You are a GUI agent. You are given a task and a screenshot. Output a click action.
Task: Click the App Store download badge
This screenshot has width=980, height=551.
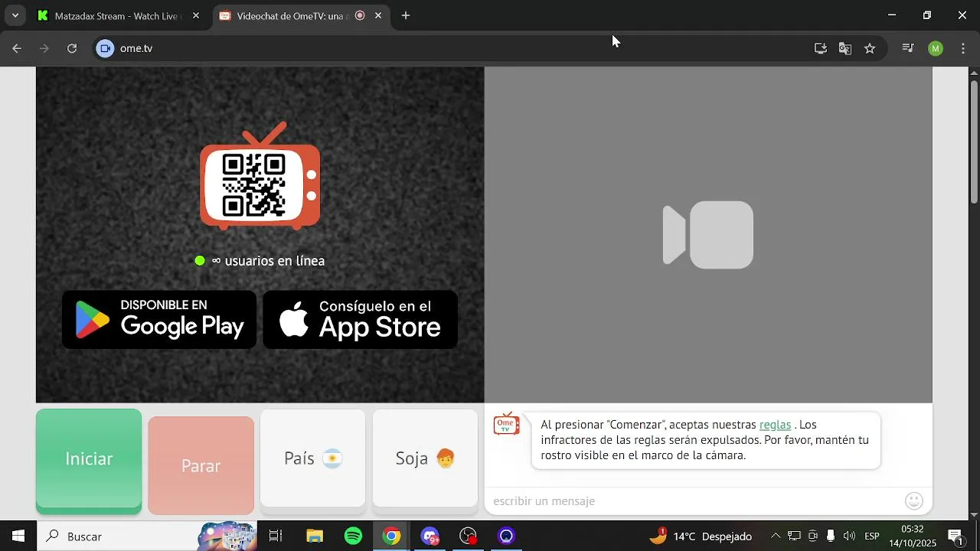361,319
